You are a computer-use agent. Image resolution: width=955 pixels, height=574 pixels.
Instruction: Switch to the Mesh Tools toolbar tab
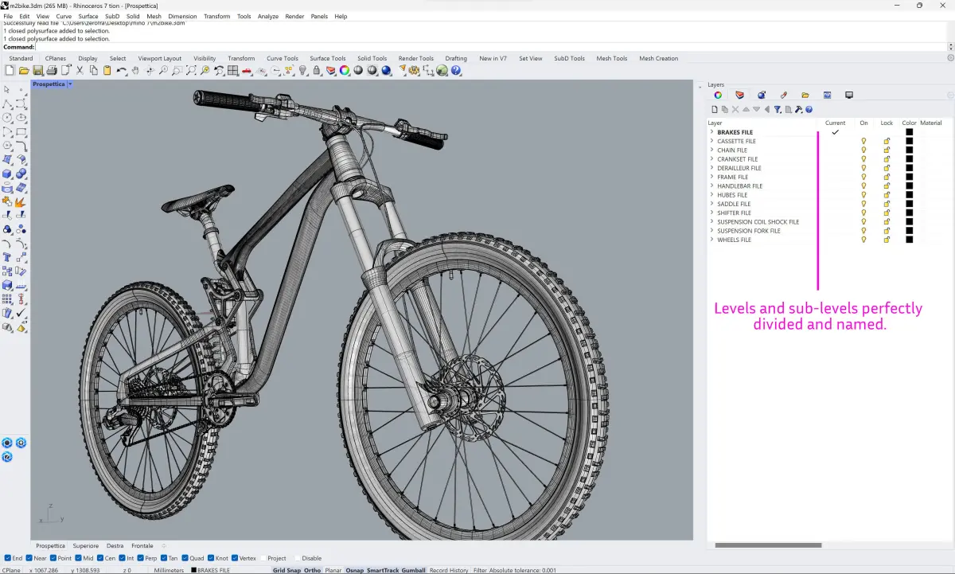[612, 58]
